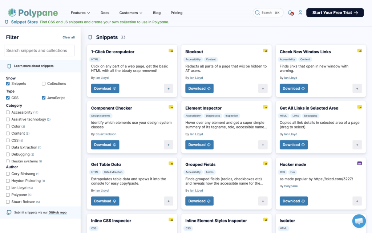This screenshot has width=372, height=233.
Task: Add 1-Click De-crapulator to collection with plus
Action: pos(169,89)
